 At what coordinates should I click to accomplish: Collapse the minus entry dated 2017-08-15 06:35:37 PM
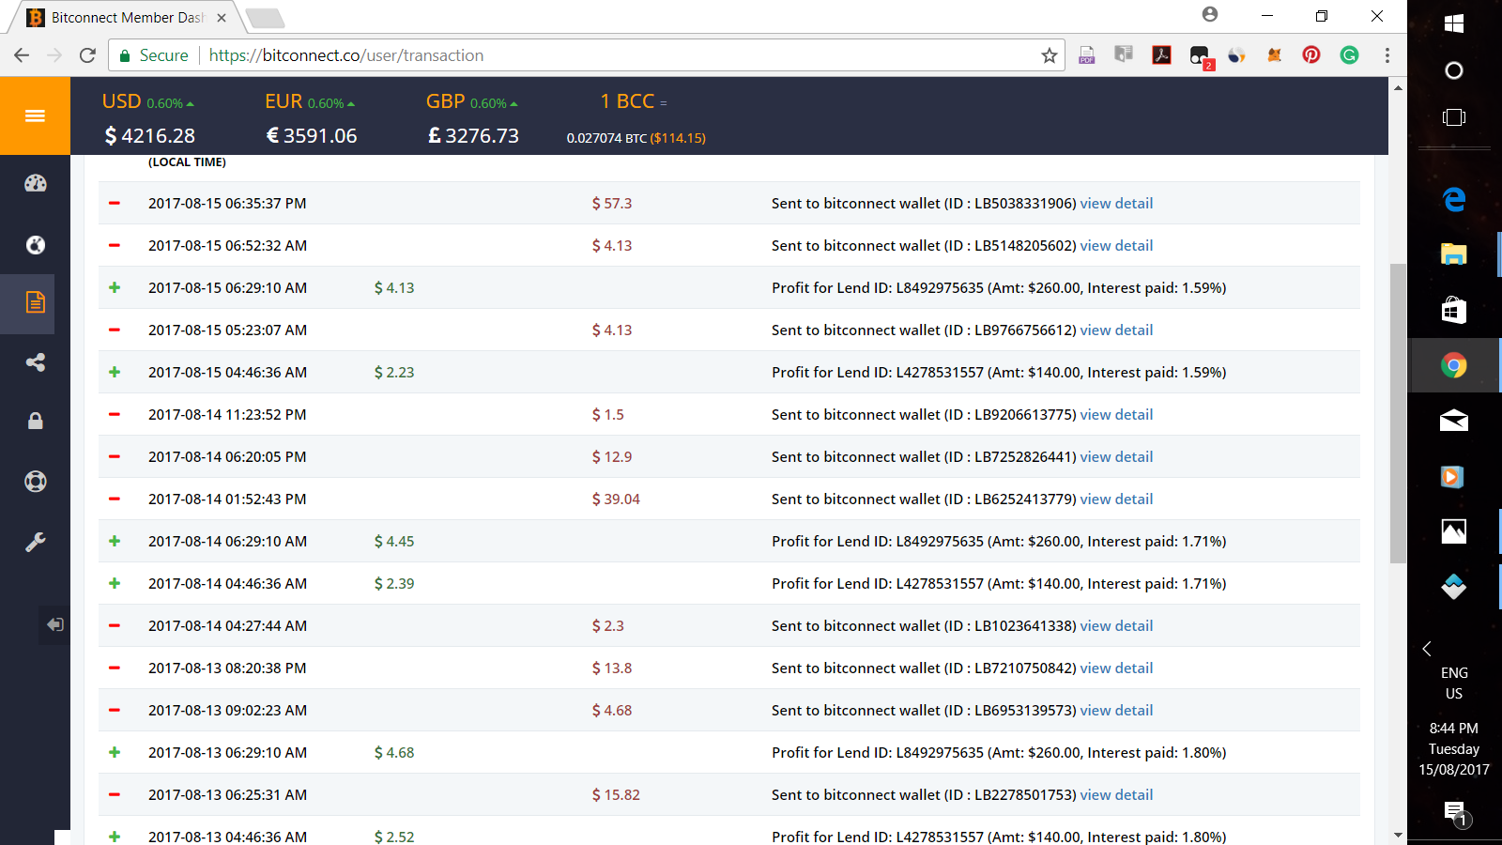(115, 203)
